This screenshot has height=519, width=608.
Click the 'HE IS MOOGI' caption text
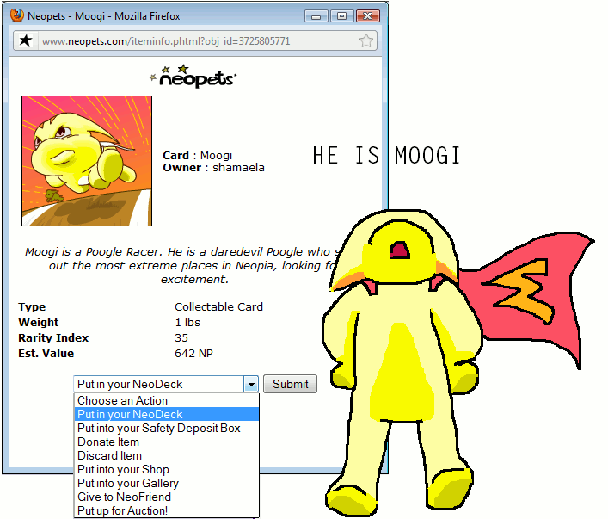pyautogui.click(x=386, y=156)
